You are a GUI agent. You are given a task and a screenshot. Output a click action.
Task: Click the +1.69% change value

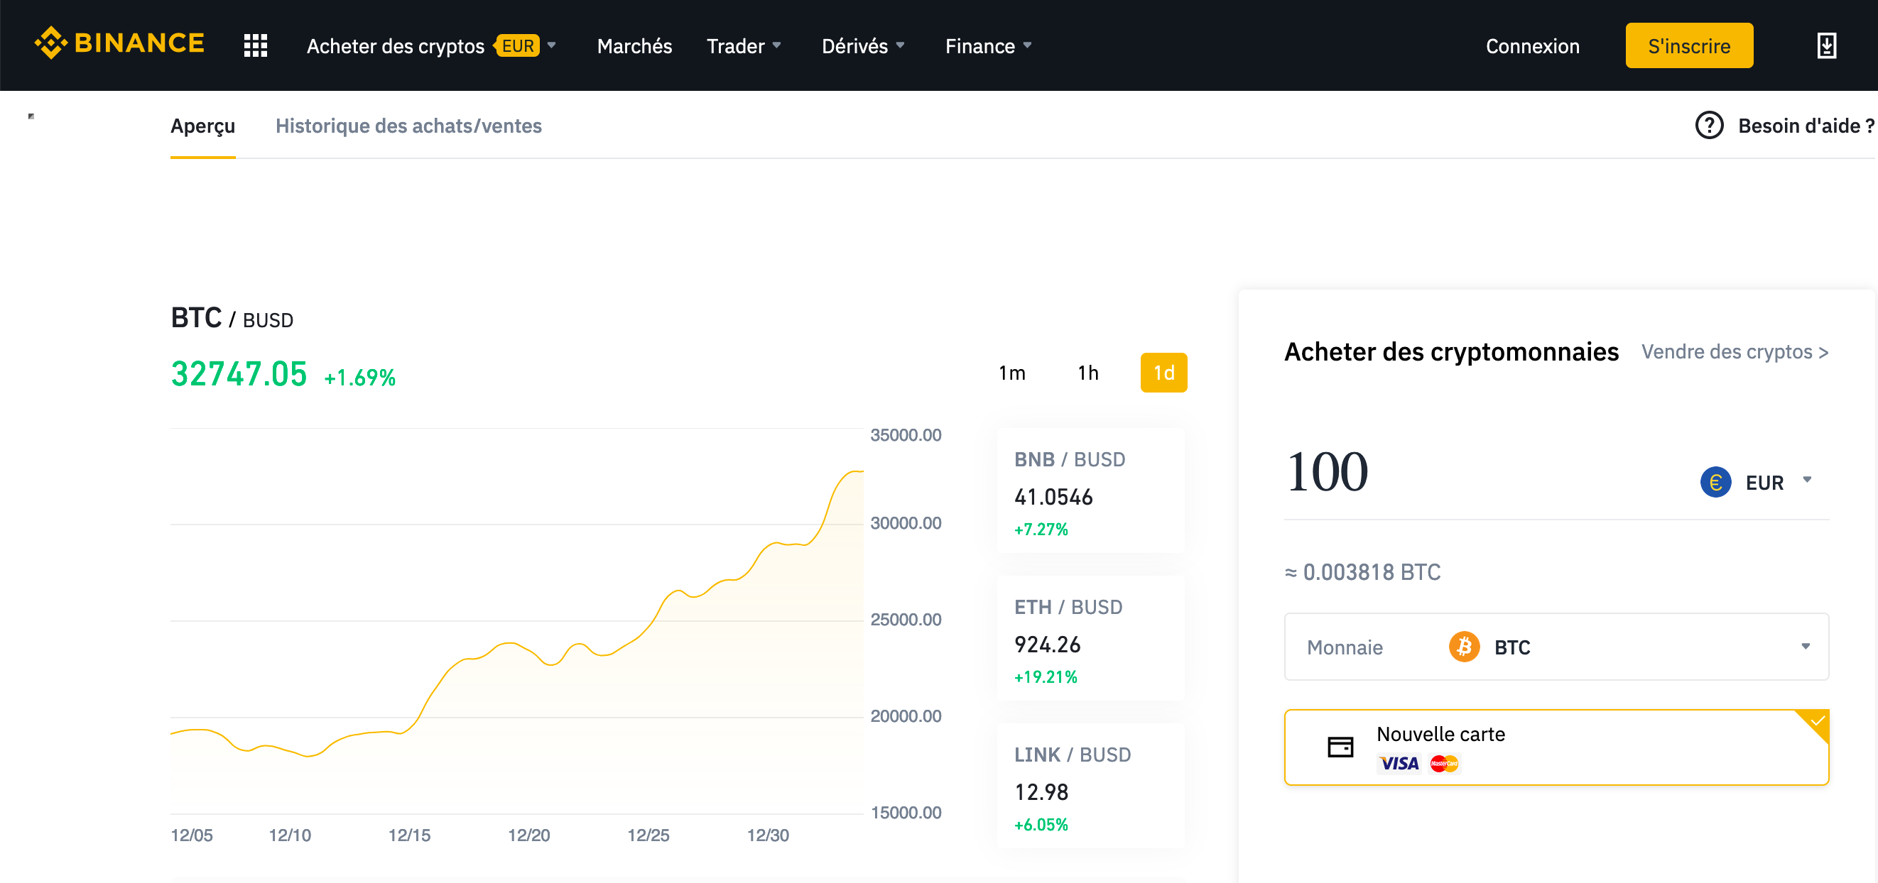(359, 378)
